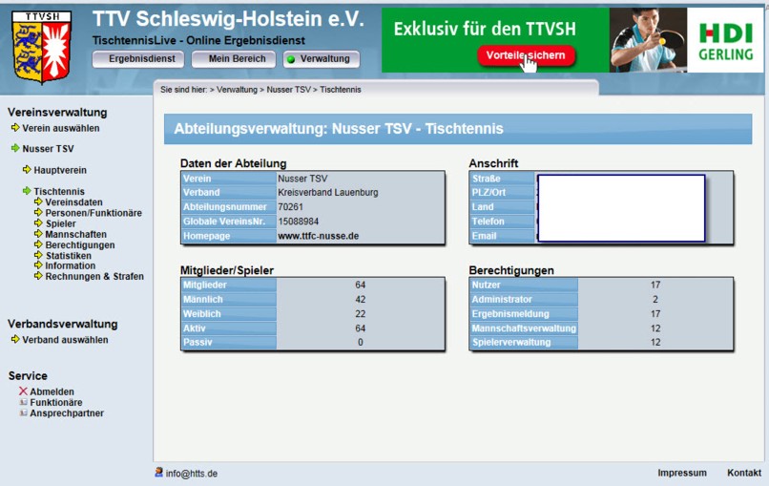The image size is (769, 486).
Task: Click the mail icon beside info@htts.de
Action: pyautogui.click(x=158, y=472)
